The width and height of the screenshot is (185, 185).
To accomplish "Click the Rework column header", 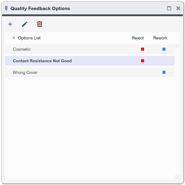I will pos(160,38).
